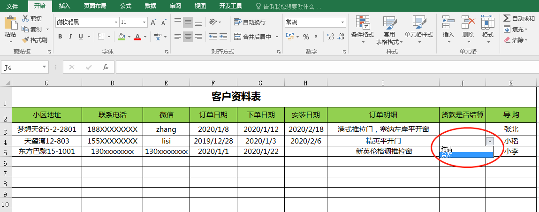Click the cell borders icon
The image size is (539, 212).
(101, 37)
